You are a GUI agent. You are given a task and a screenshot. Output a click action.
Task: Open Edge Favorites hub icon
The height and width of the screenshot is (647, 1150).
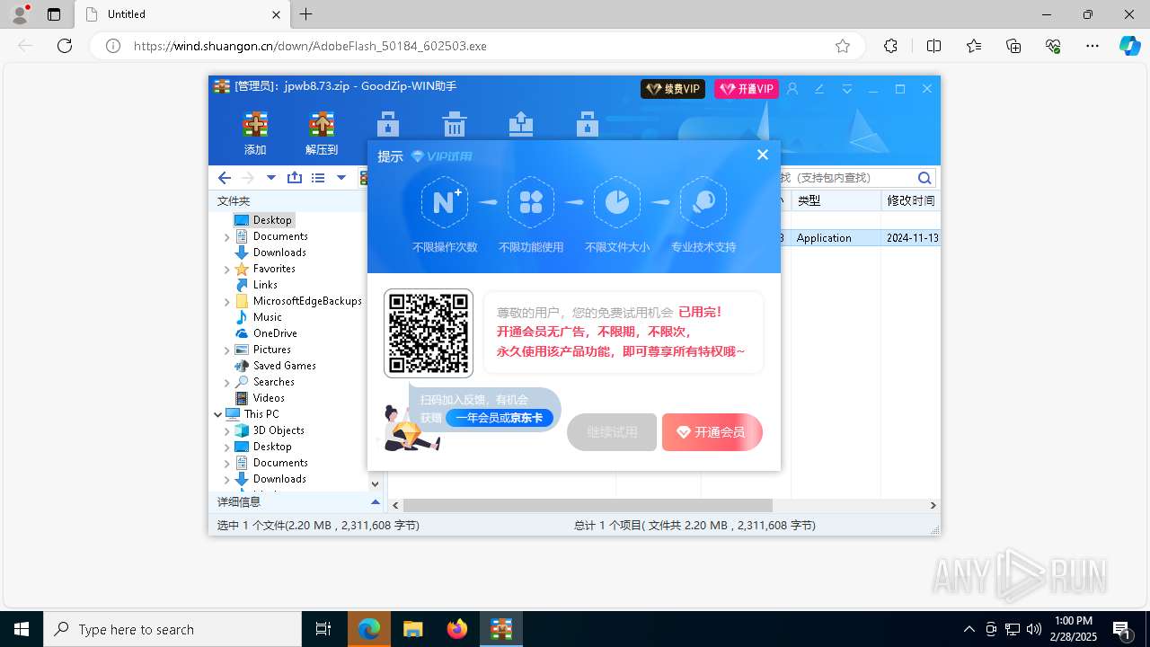coord(974,46)
